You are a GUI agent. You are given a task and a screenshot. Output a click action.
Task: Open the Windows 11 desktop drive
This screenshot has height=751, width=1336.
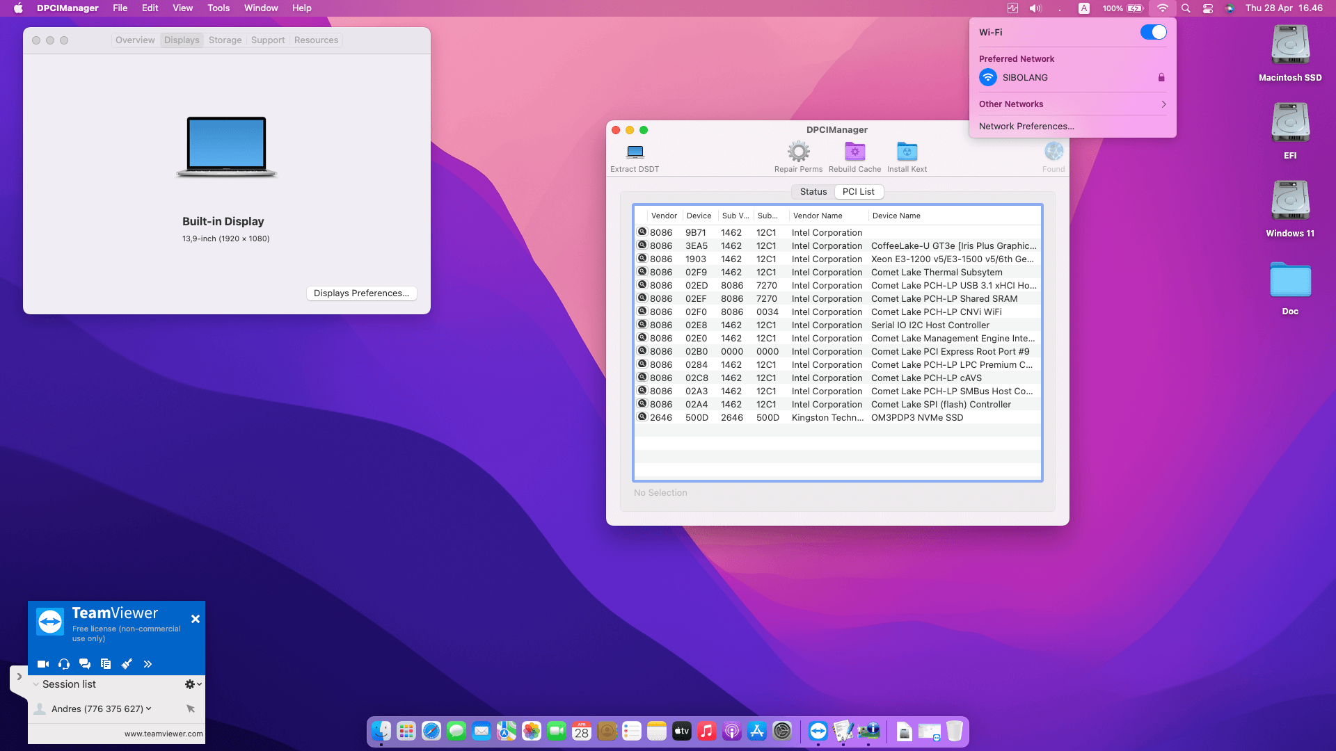[x=1290, y=209]
